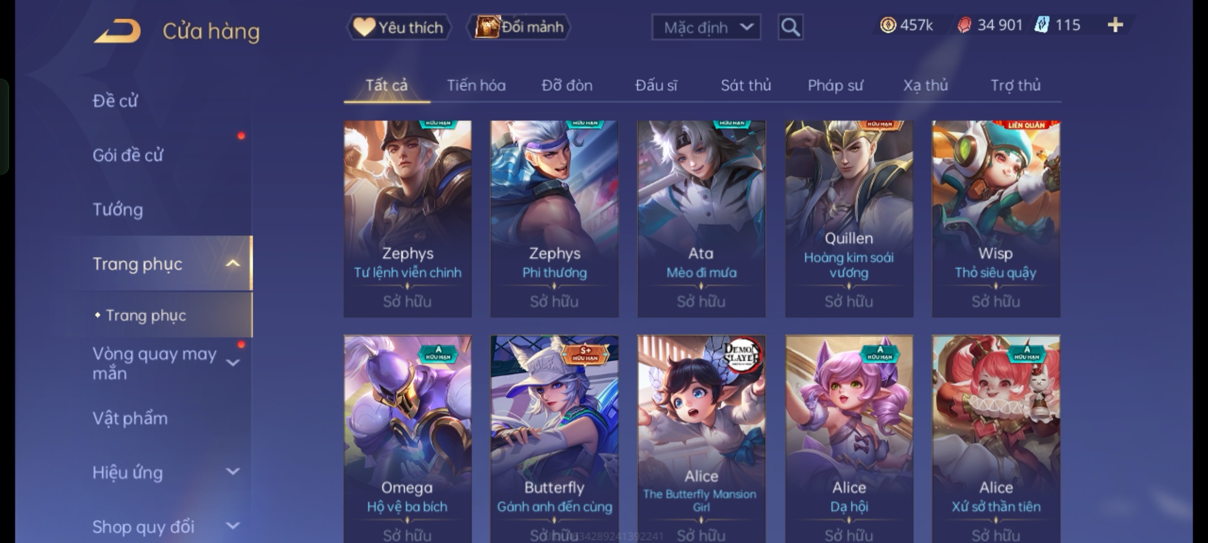Tap the gold coin balance icon
1208x543 pixels.
click(888, 25)
